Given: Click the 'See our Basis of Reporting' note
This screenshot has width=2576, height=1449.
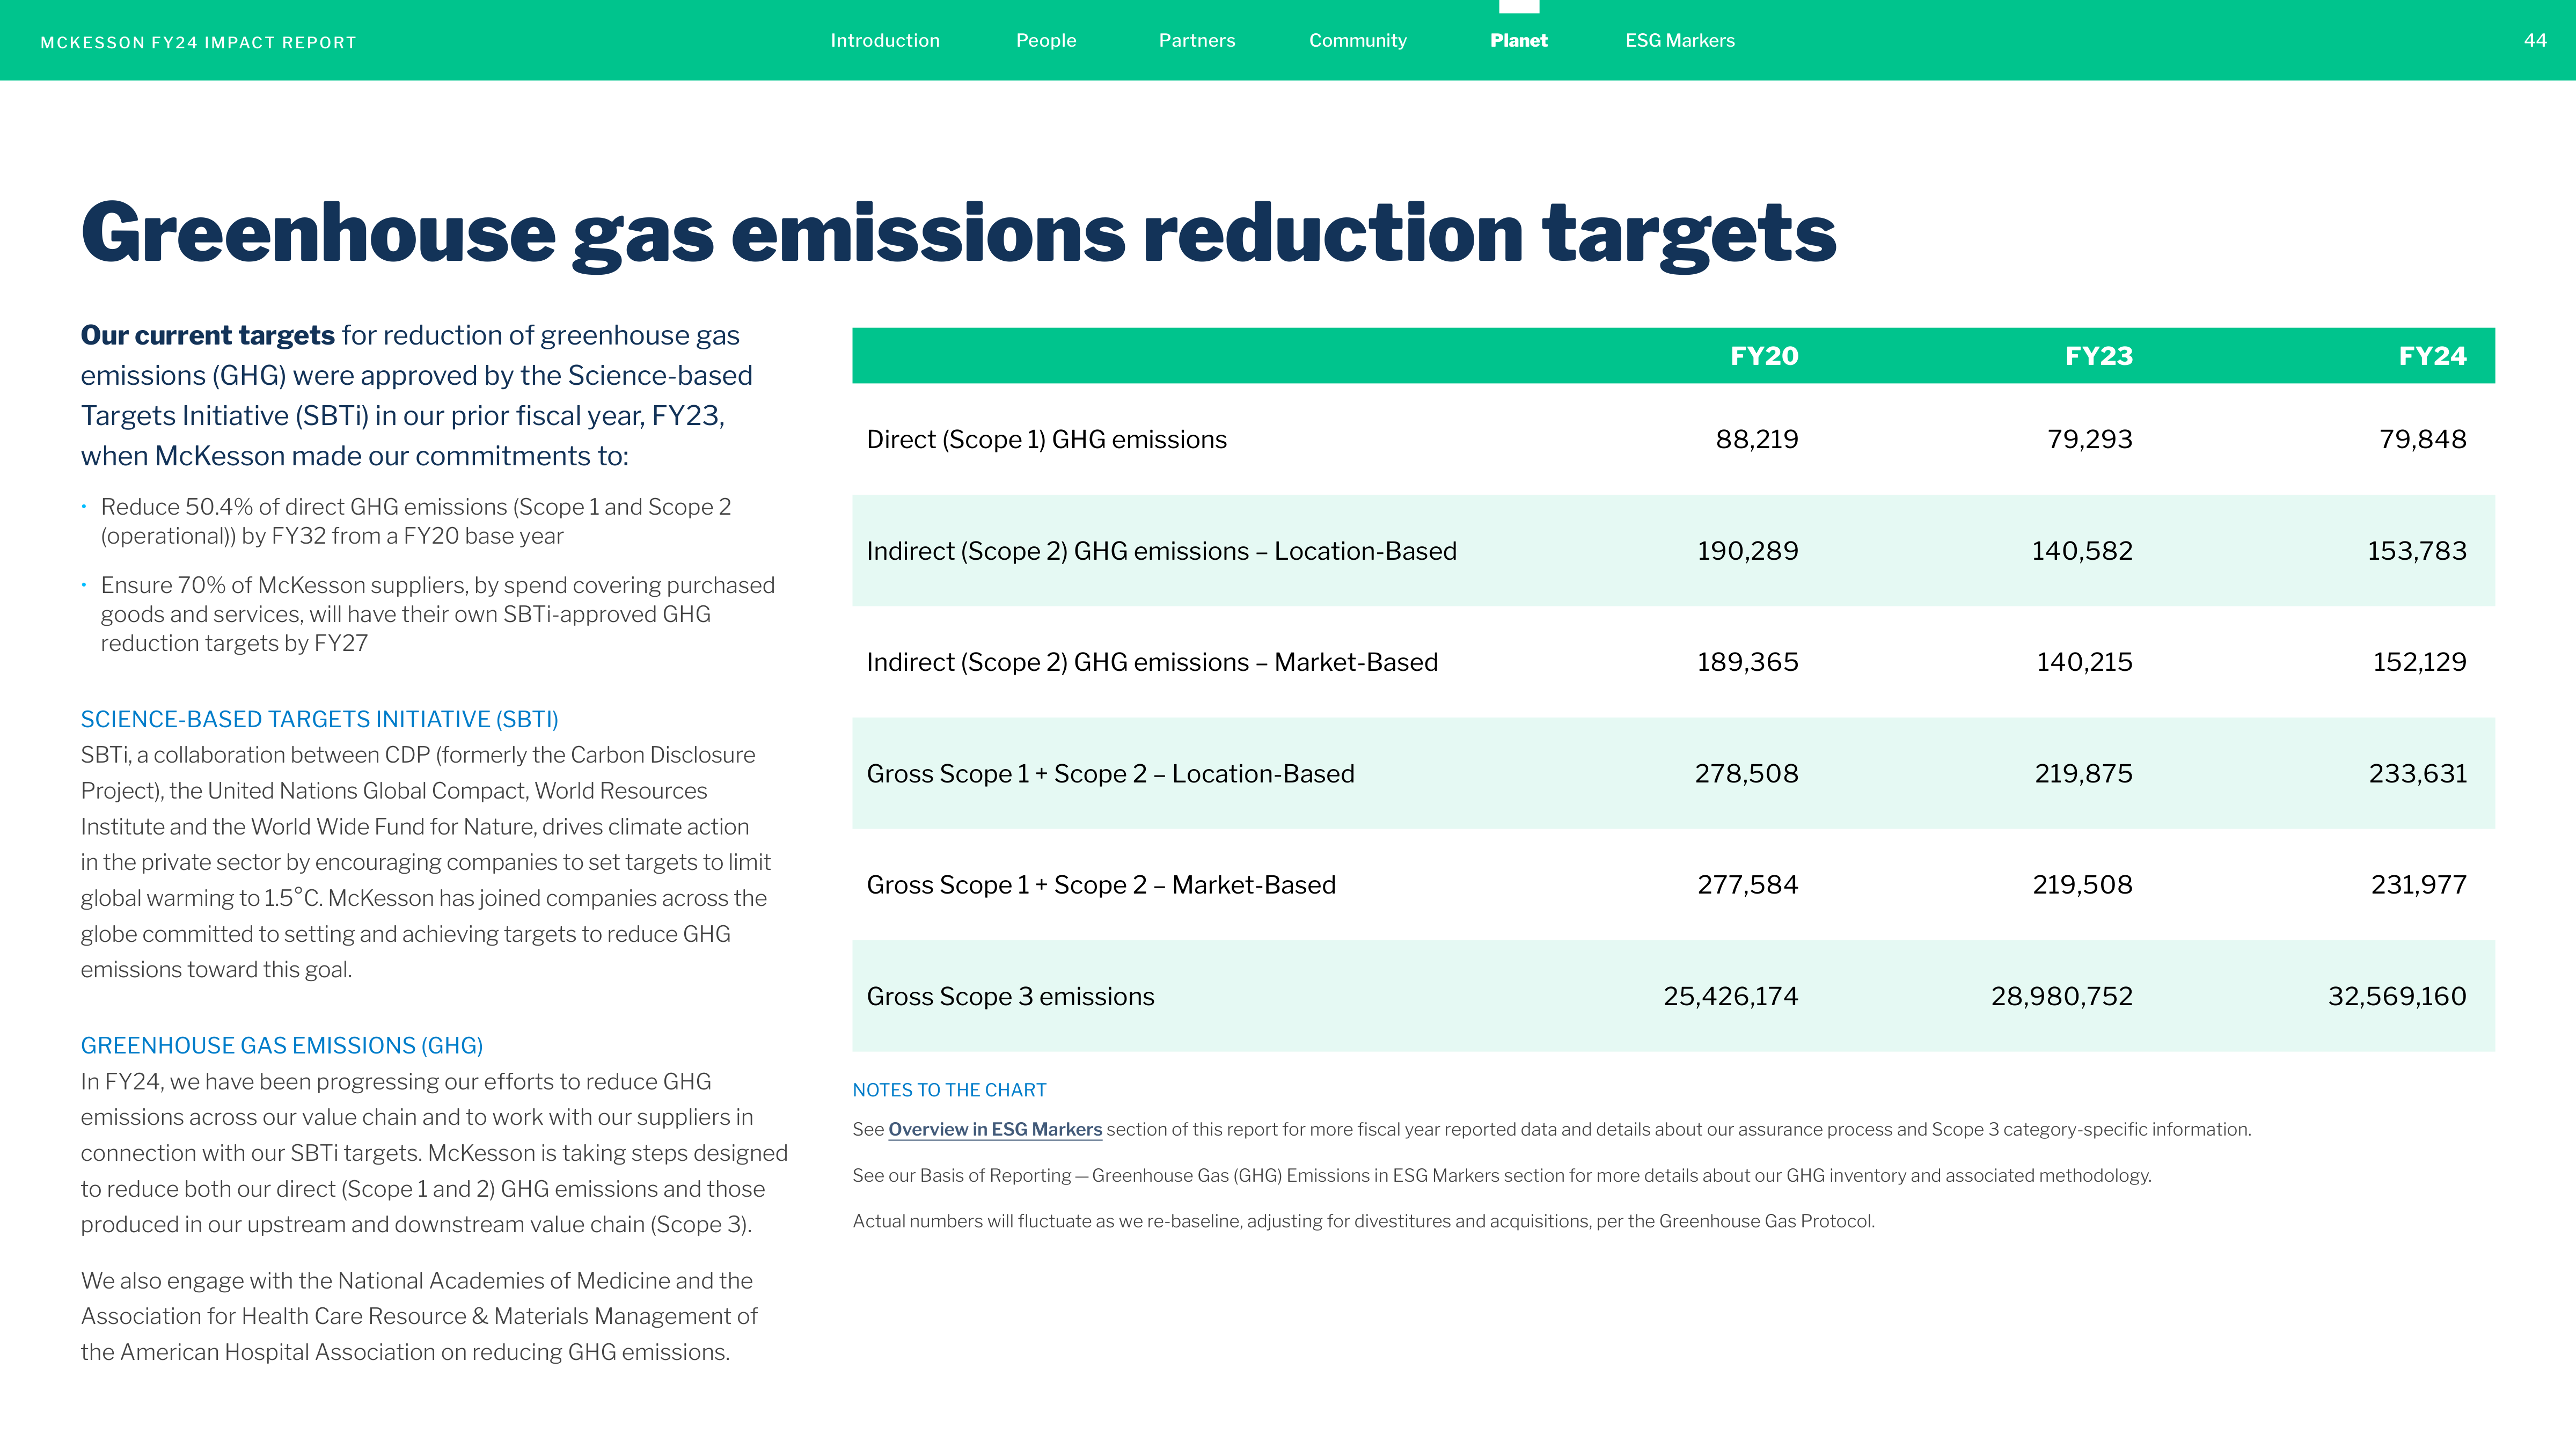Looking at the screenshot, I should click(1501, 1175).
